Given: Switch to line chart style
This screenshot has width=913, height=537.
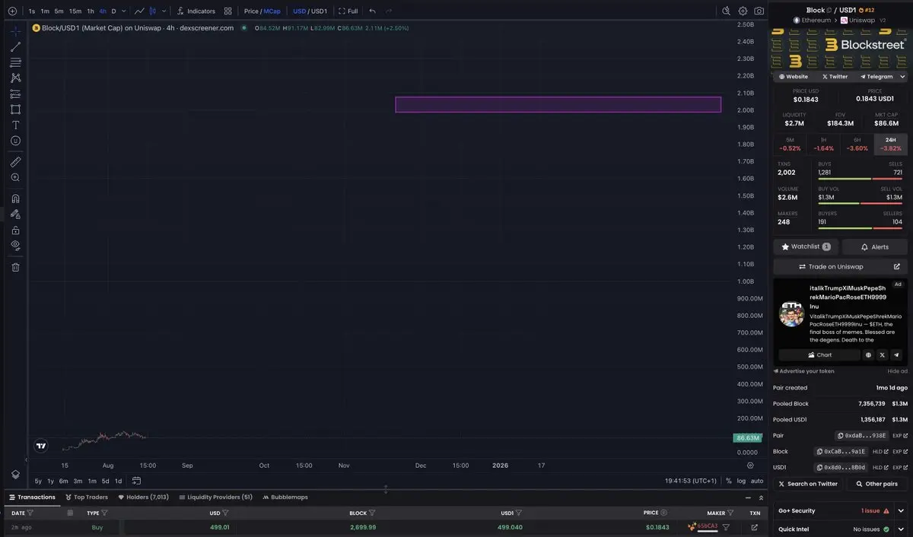Looking at the screenshot, I should coord(139,11).
